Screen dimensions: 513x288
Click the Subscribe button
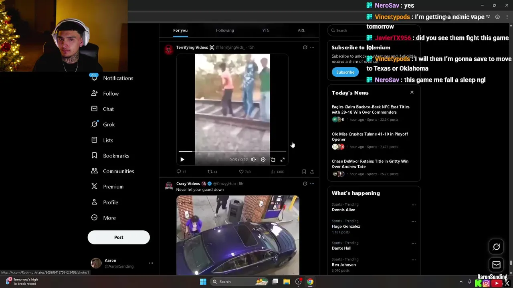pyautogui.click(x=345, y=72)
